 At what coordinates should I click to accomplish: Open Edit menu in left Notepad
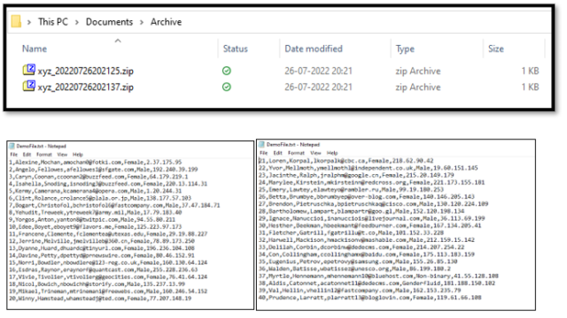pyautogui.click(x=27, y=155)
